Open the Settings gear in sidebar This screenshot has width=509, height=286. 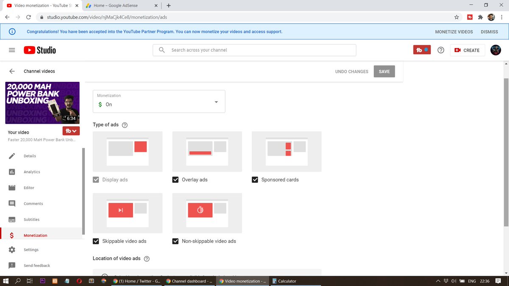[x=12, y=250]
